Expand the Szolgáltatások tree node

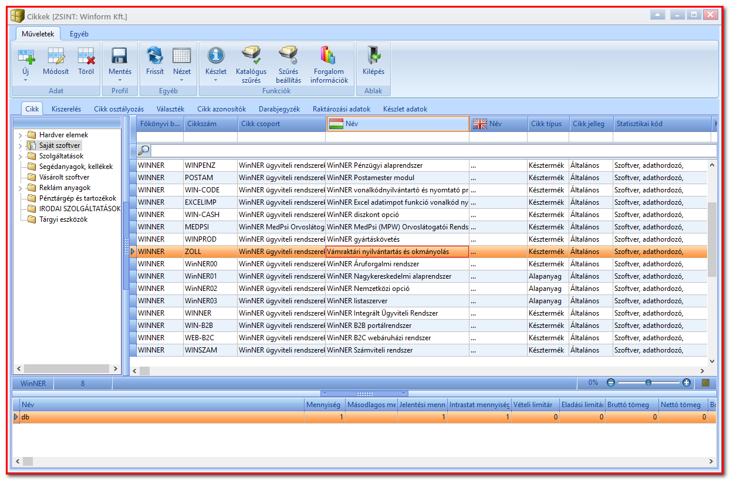pos(21,156)
